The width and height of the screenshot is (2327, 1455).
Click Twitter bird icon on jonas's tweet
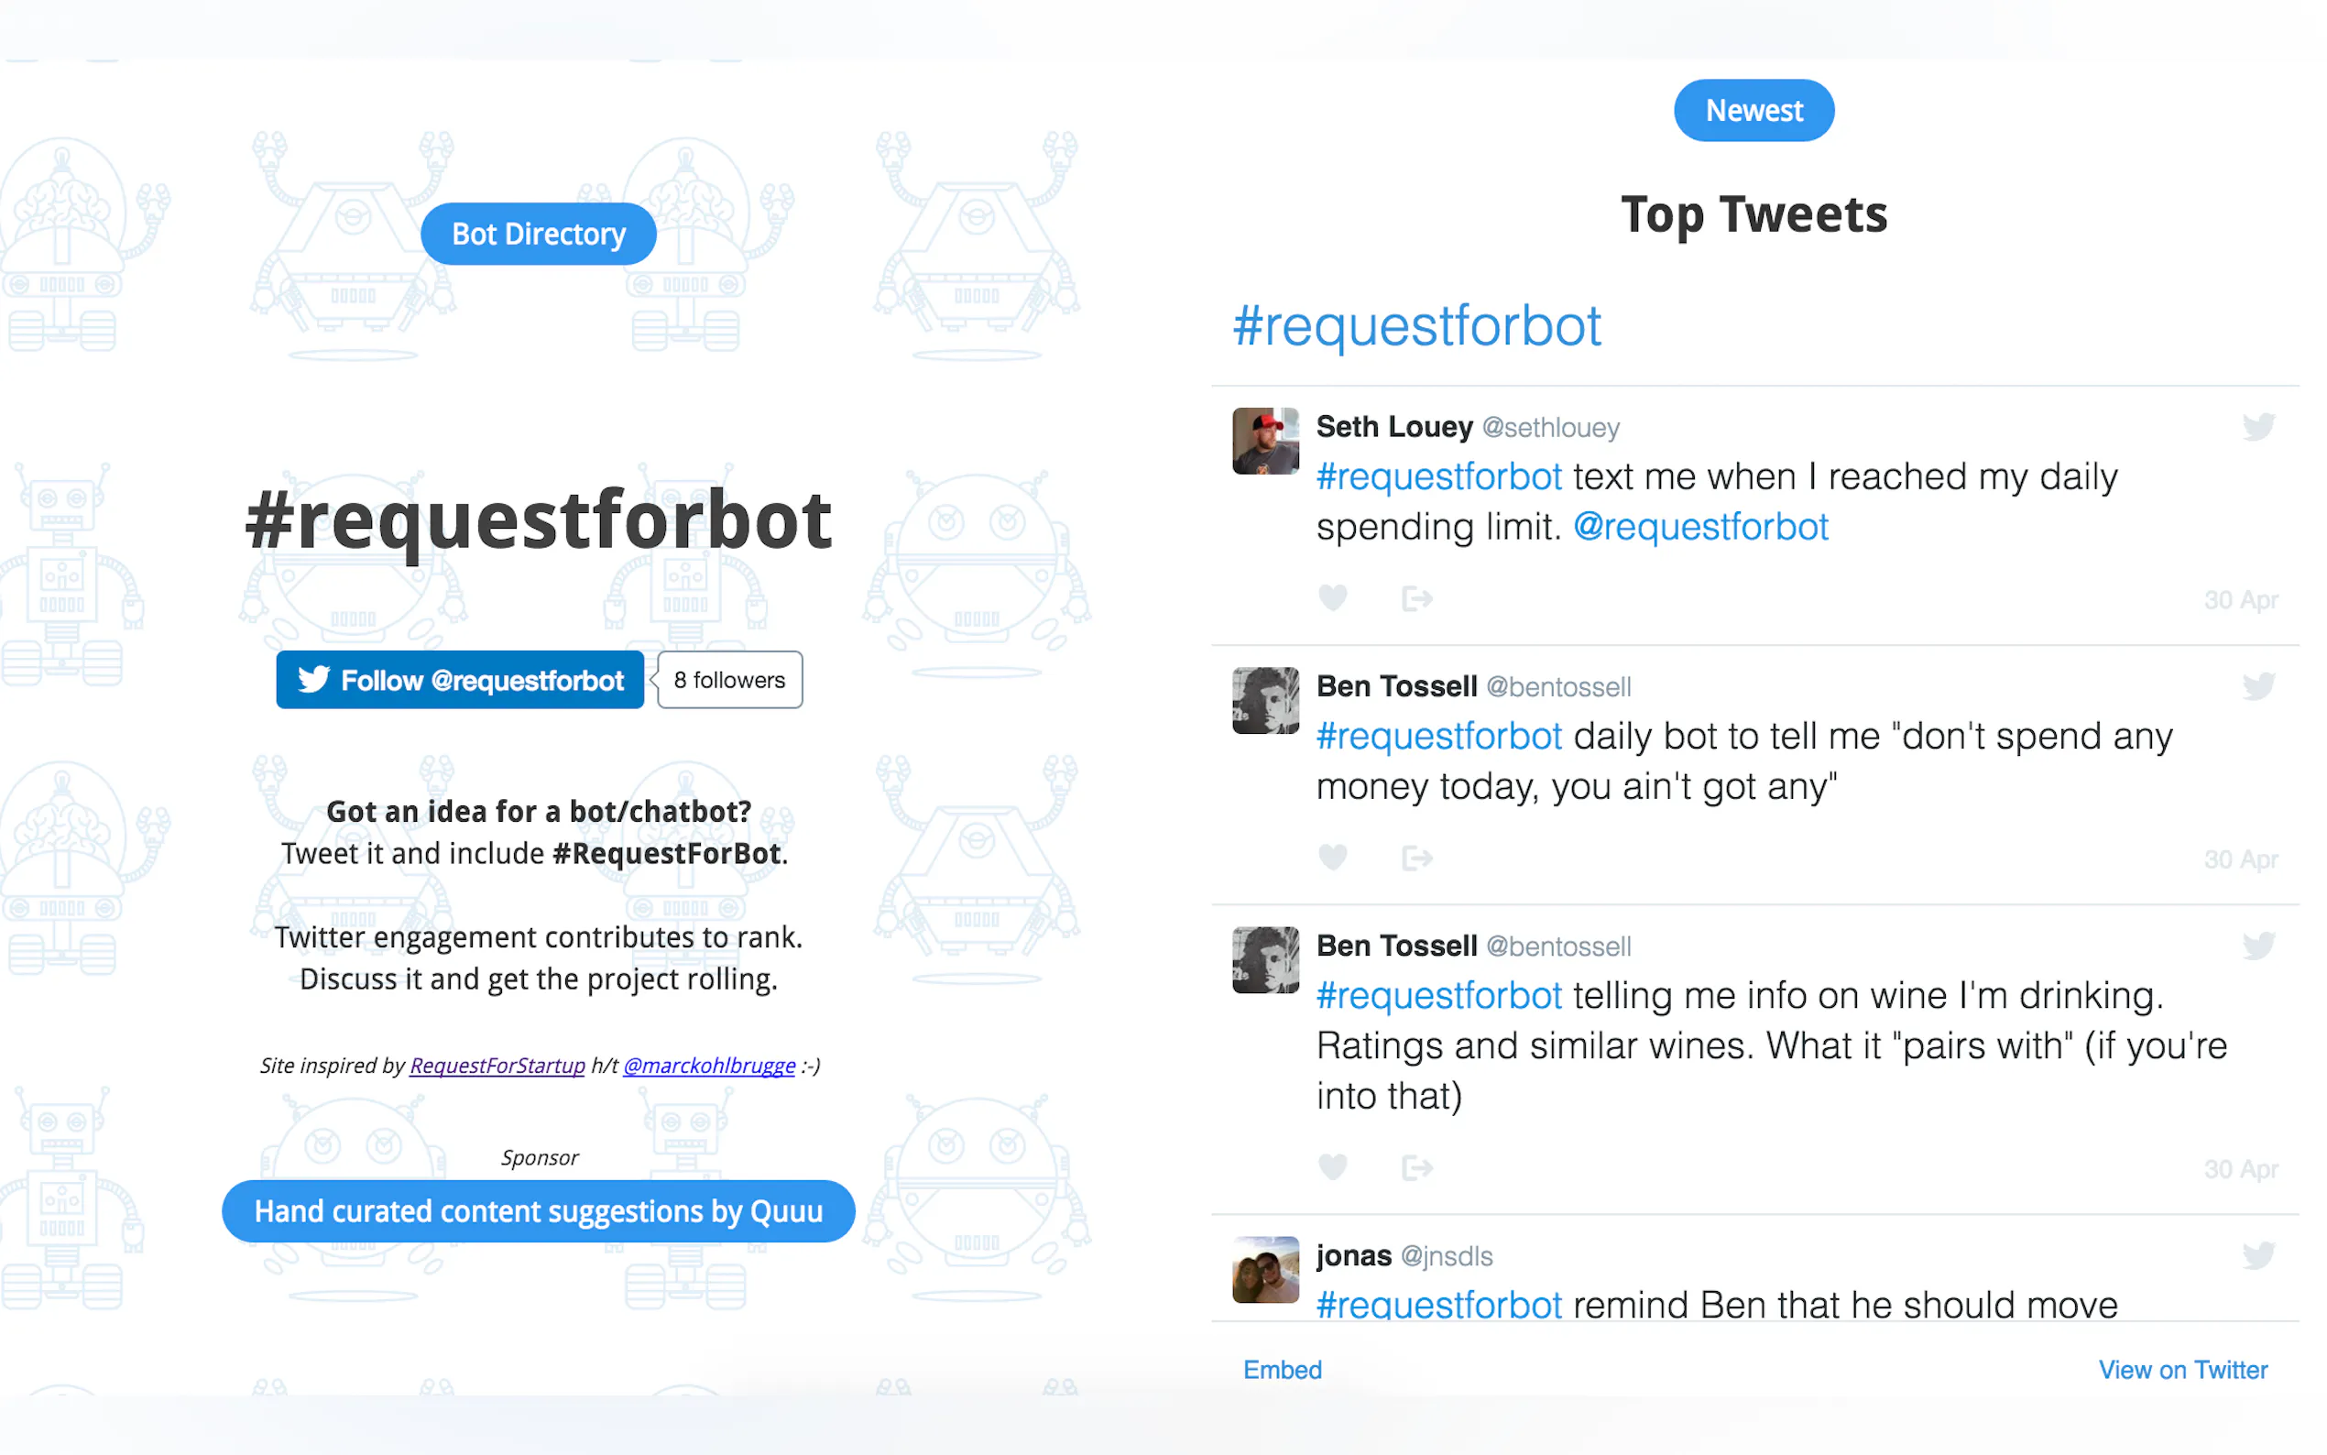(x=2257, y=1255)
